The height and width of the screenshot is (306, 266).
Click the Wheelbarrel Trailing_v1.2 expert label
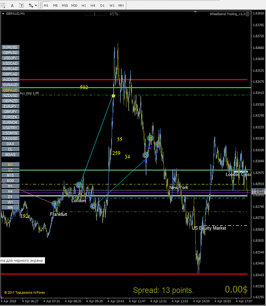(x=227, y=14)
